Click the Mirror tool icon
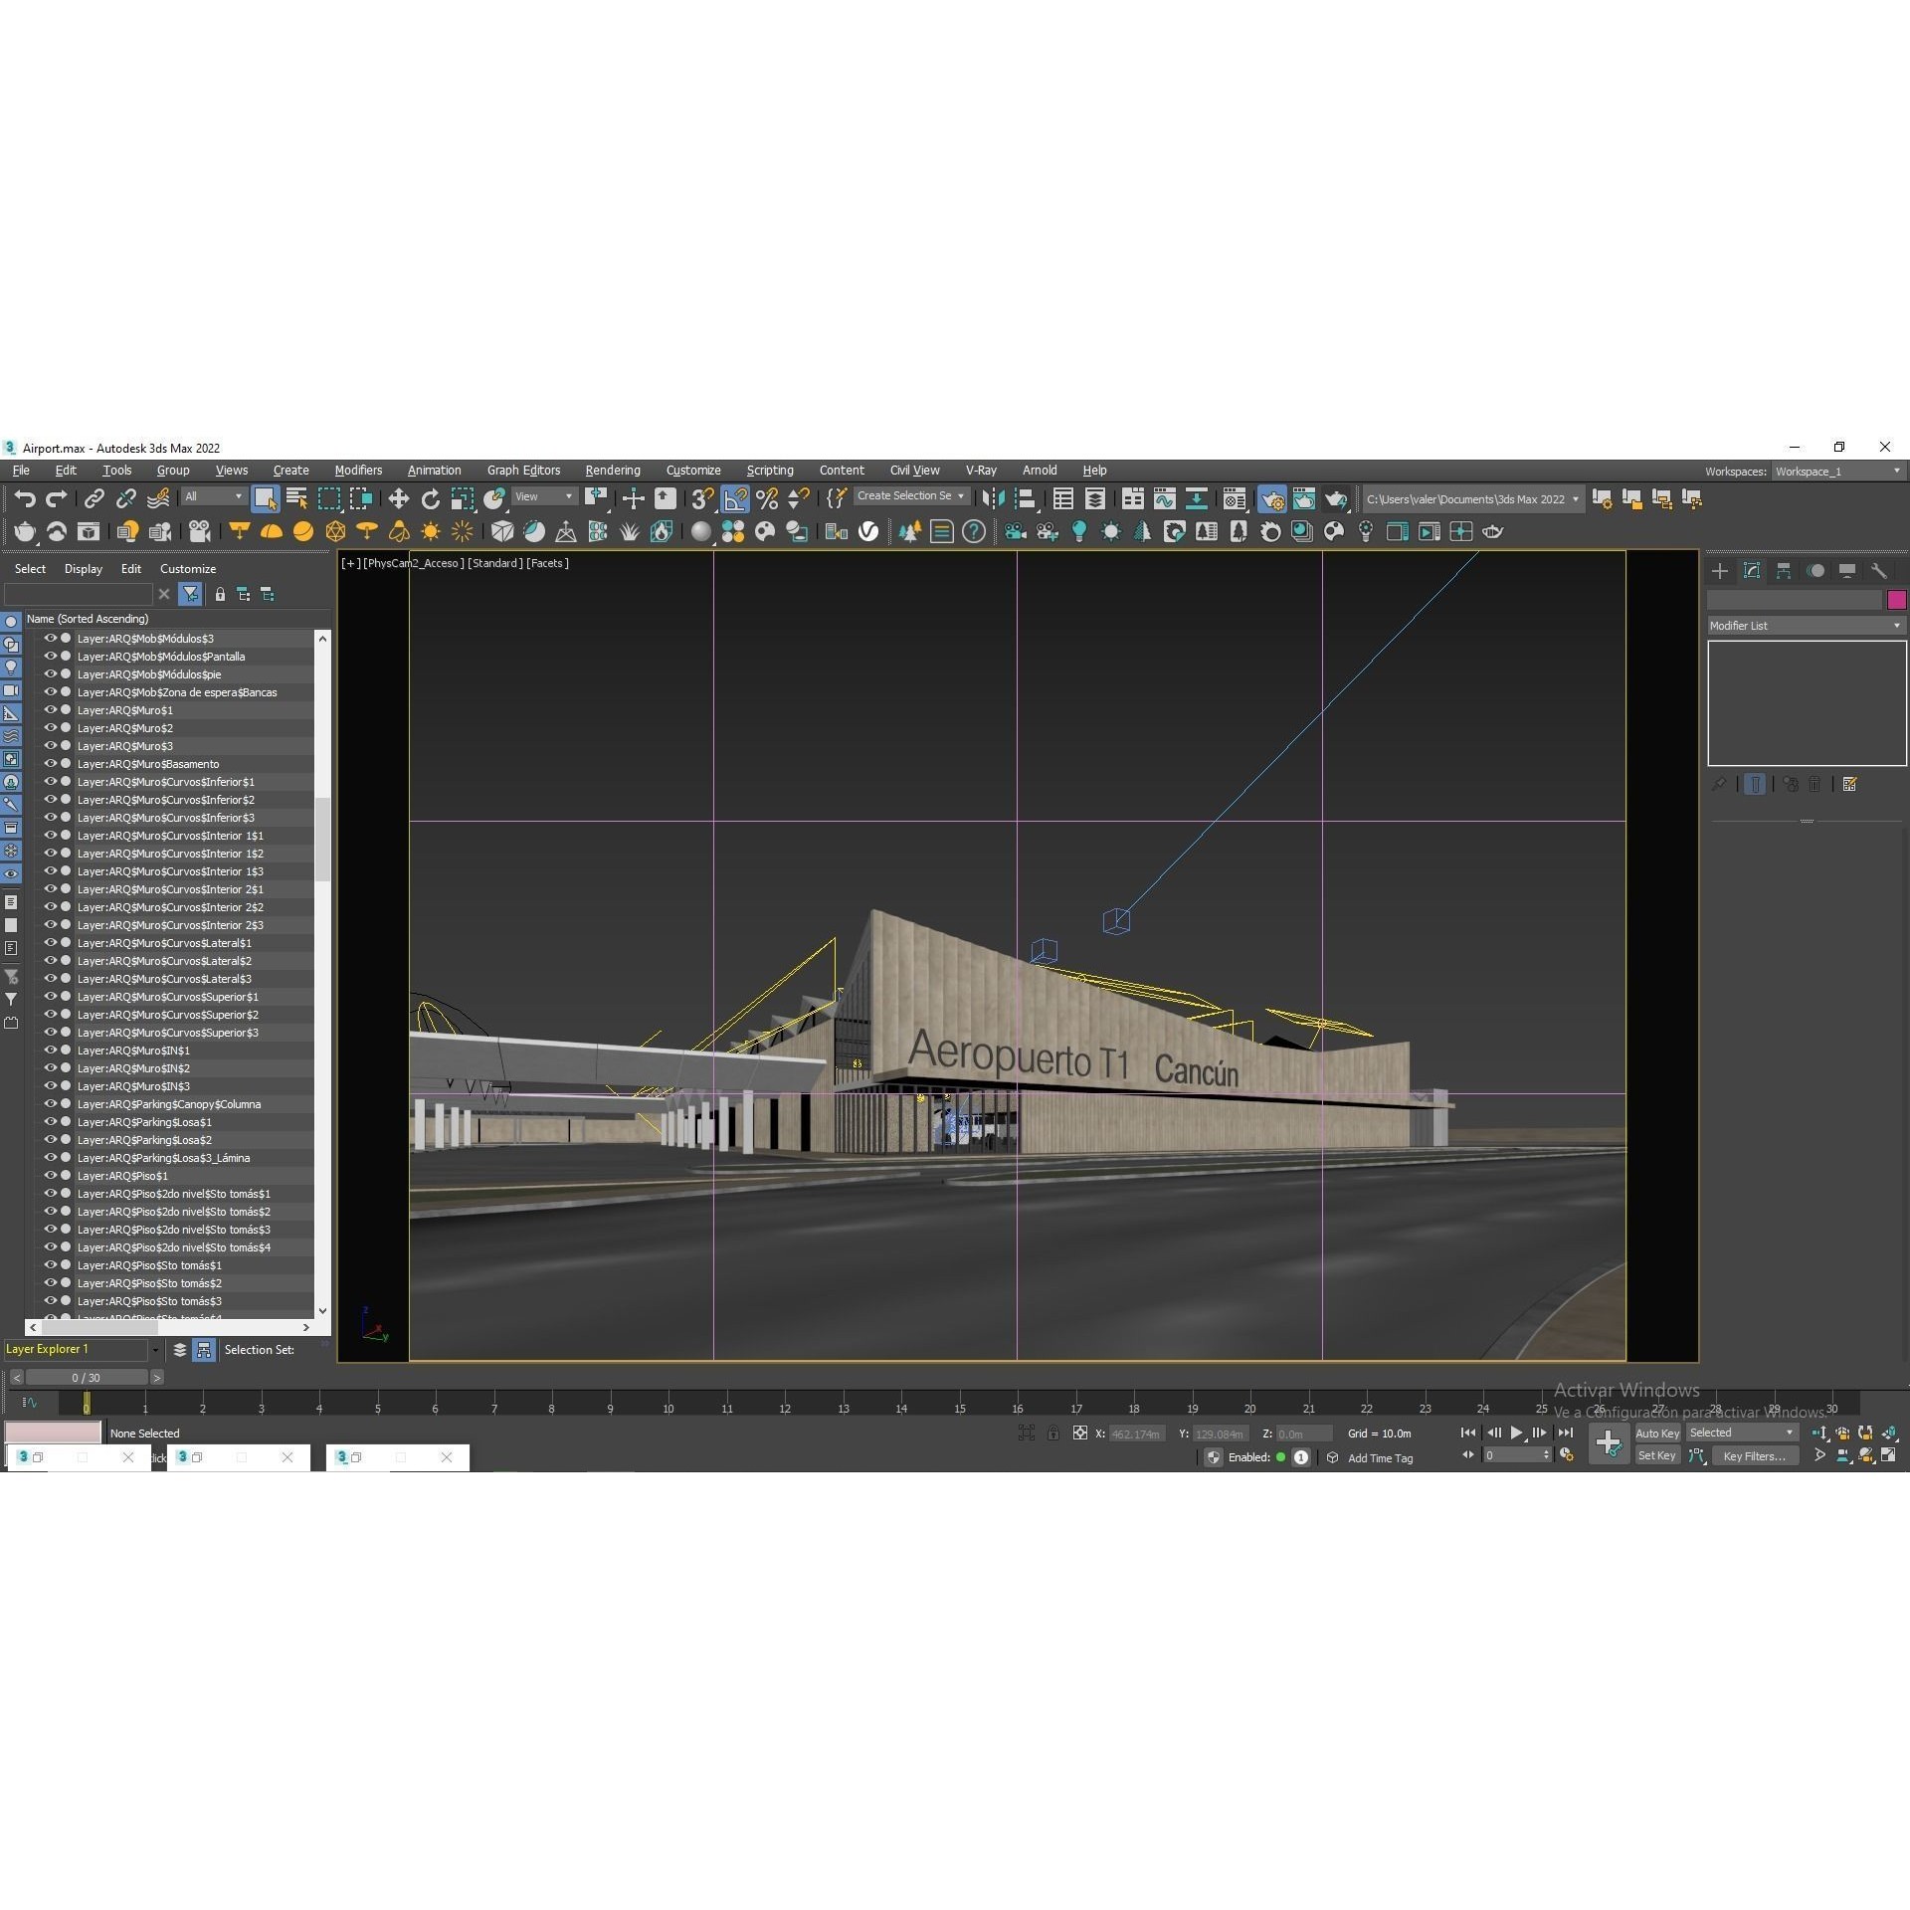Viewport: 1910px width, 1910px height. click(993, 498)
